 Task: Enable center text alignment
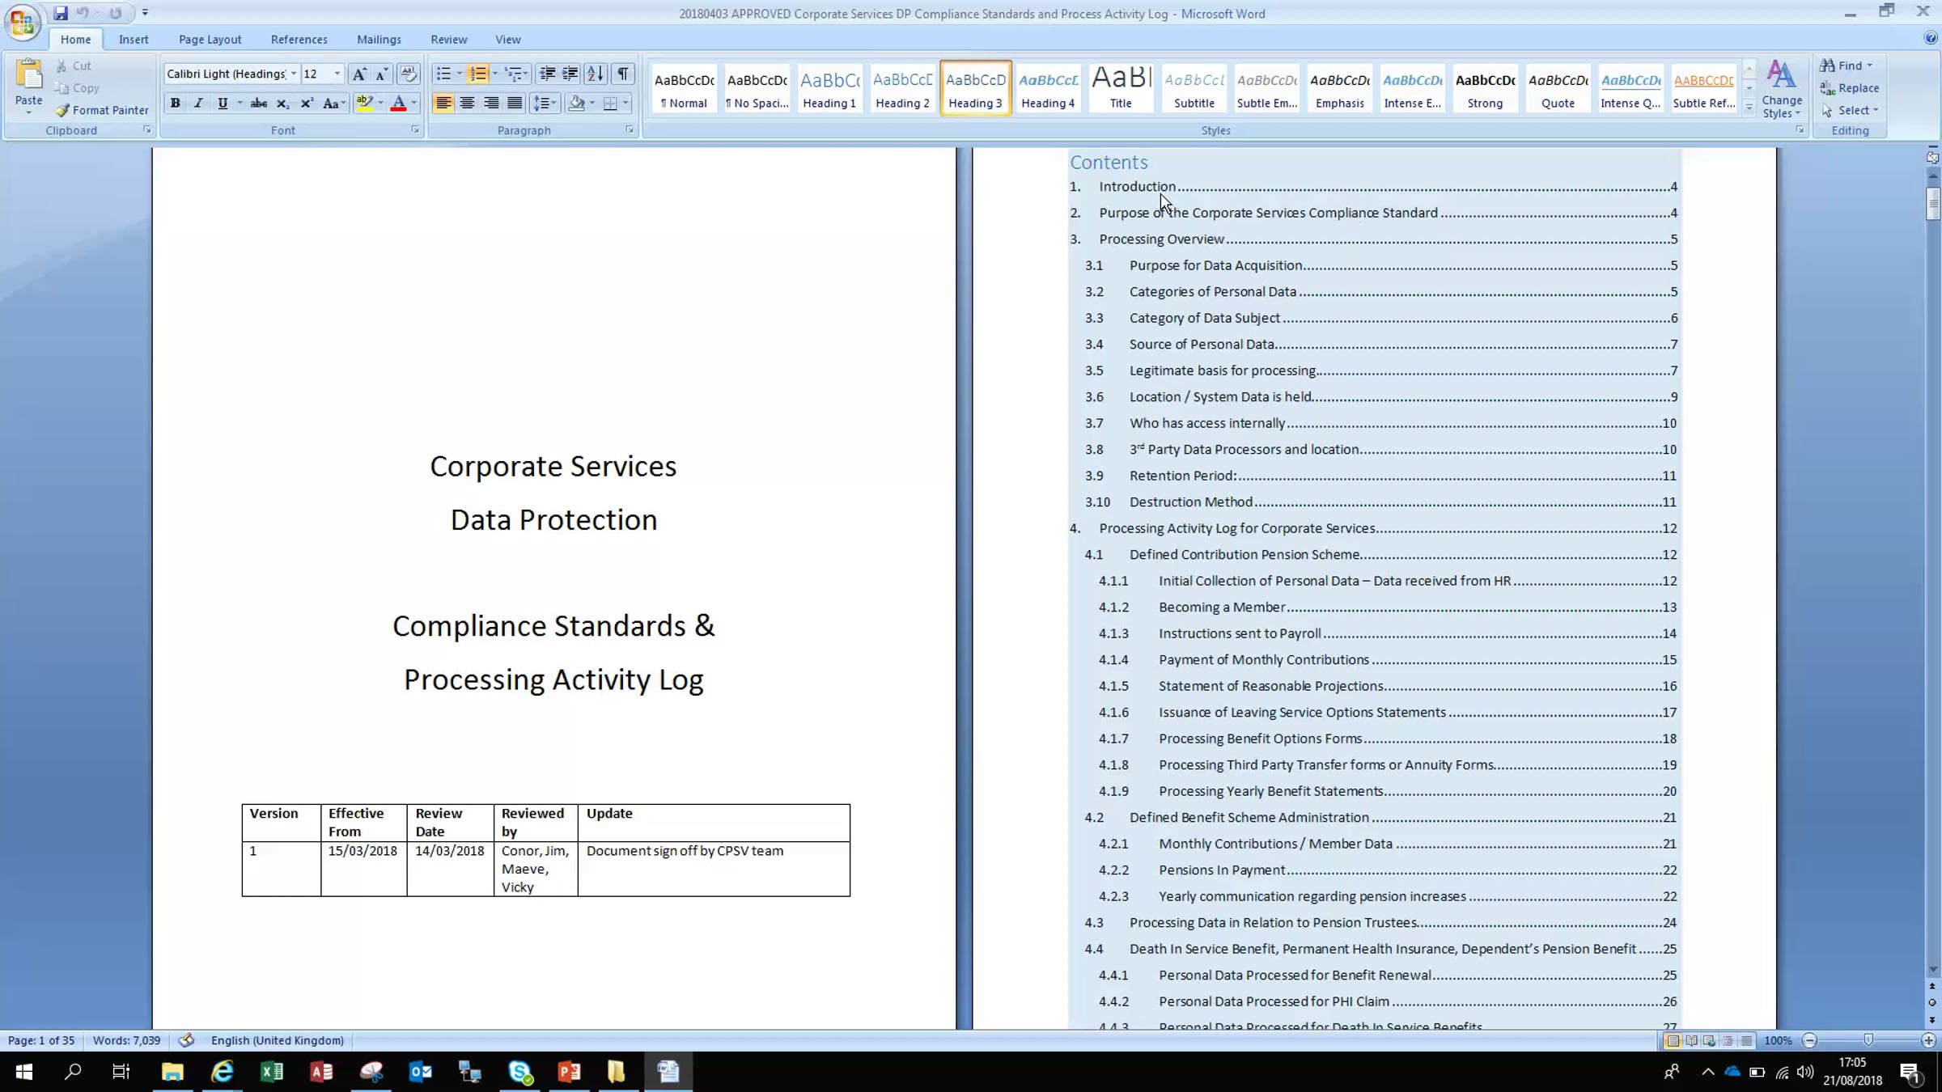coord(467,104)
